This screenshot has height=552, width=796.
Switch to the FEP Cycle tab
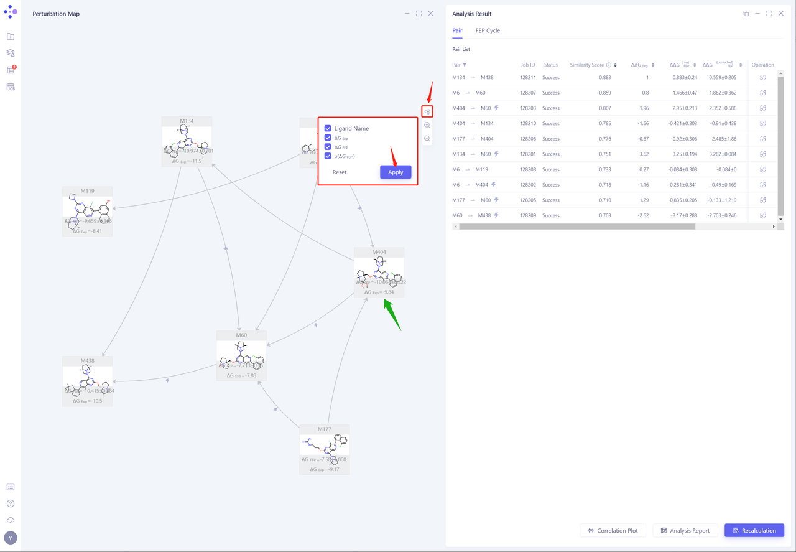point(487,30)
